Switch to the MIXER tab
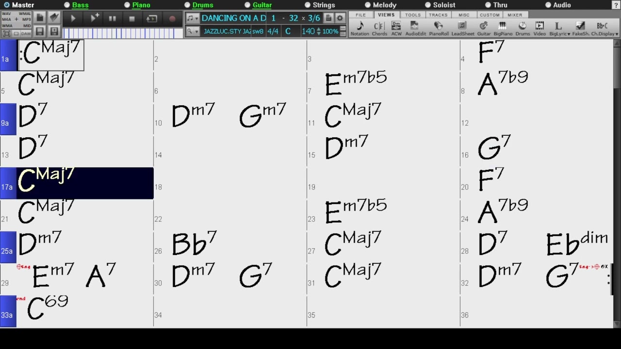The height and width of the screenshot is (349, 621). click(x=515, y=15)
